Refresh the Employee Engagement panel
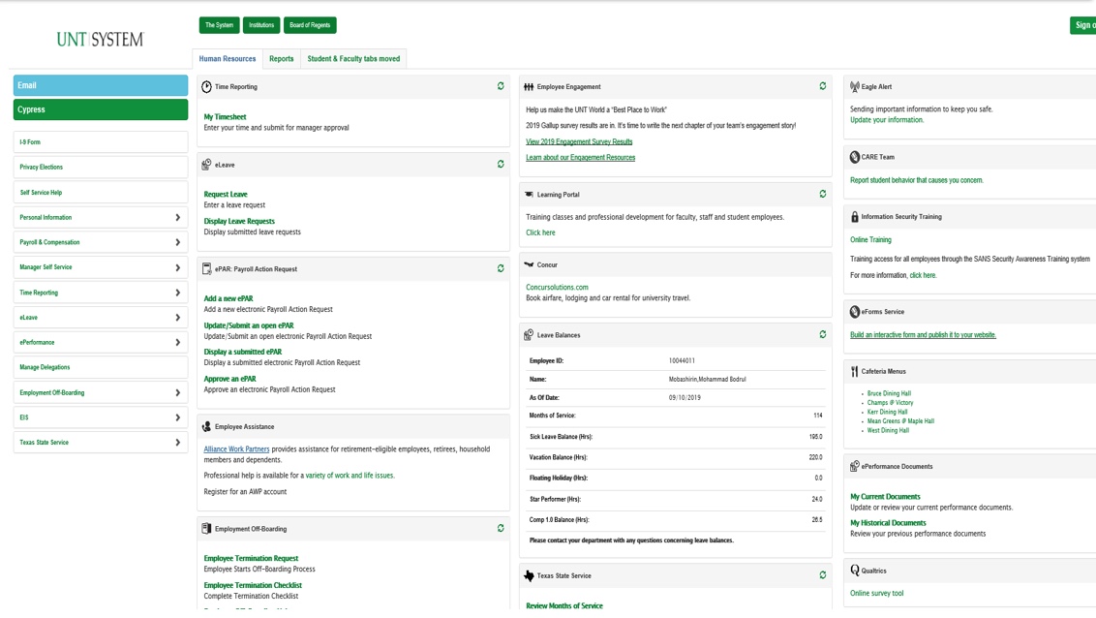 (823, 86)
